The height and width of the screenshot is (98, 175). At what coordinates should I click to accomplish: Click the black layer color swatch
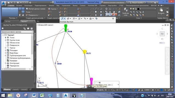pyautogui.click(x=138, y=9)
